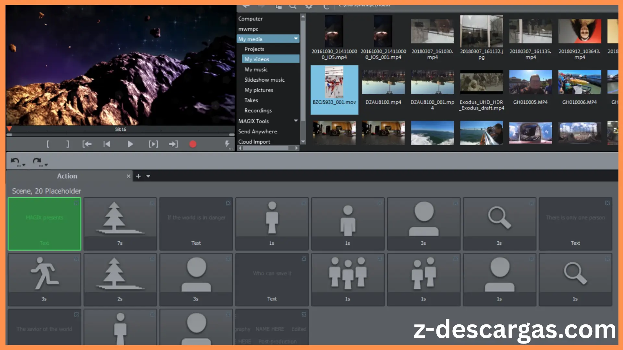Image resolution: width=623 pixels, height=350 pixels.
Task: Select the 7s tree landscape placeholder
Action: [120, 224]
